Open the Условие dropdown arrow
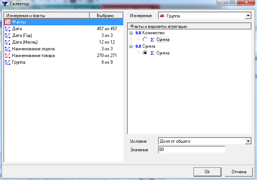Image resolution: width=257 pixels, height=180 pixels. coord(248,141)
